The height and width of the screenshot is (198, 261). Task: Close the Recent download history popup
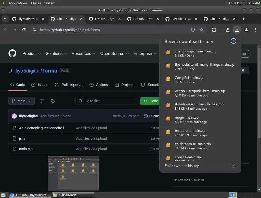coord(233,41)
